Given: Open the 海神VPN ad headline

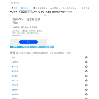Looking at the screenshot, I should pyautogui.click(x=26, y=21).
